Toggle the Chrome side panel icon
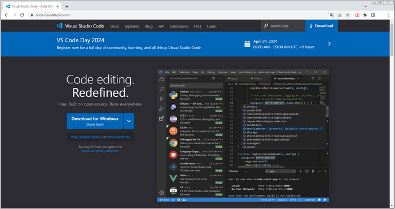 coord(373,15)
